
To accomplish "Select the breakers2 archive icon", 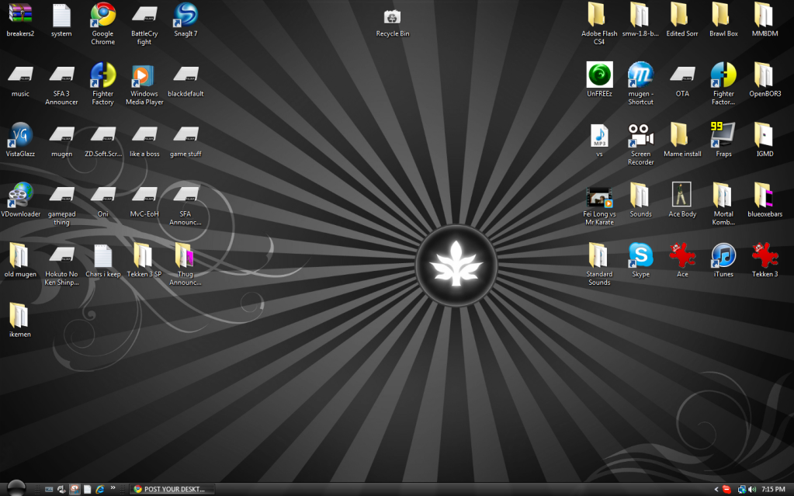I will [x=20, y=16].
